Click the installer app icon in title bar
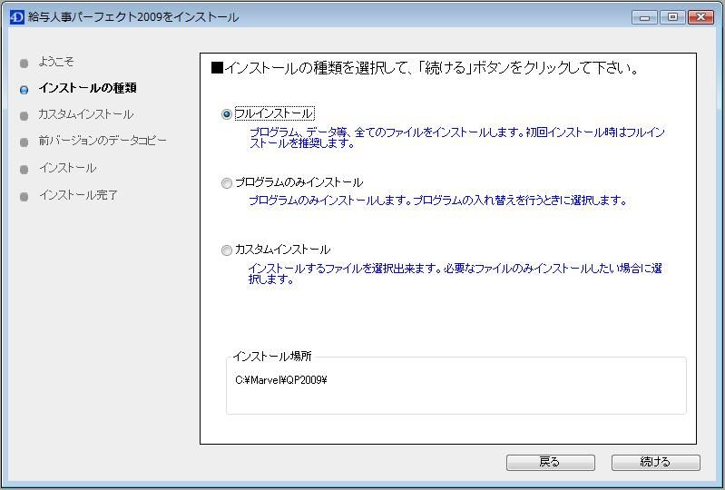725x490 pixels. 17,17
